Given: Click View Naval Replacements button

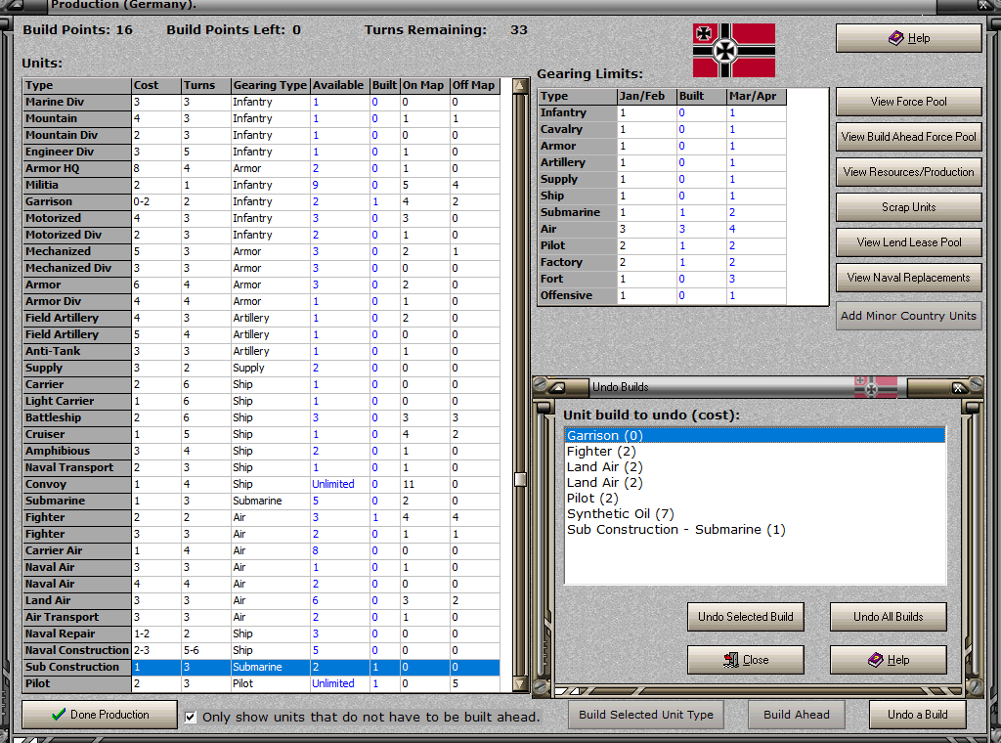Looking at the screenshot, I should tap(908, 278).
